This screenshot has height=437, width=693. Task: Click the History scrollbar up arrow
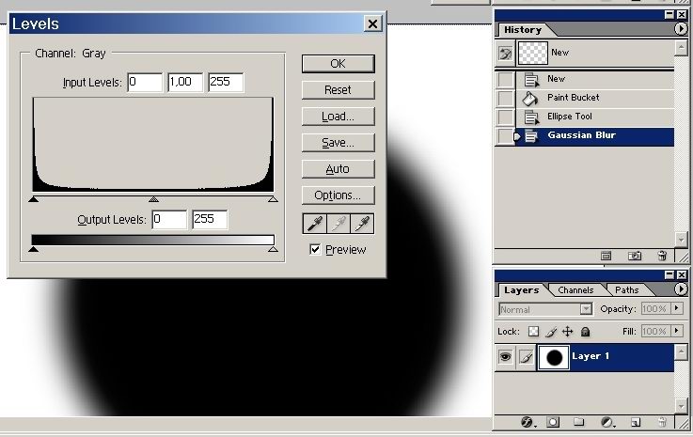(x=681, y=47)
